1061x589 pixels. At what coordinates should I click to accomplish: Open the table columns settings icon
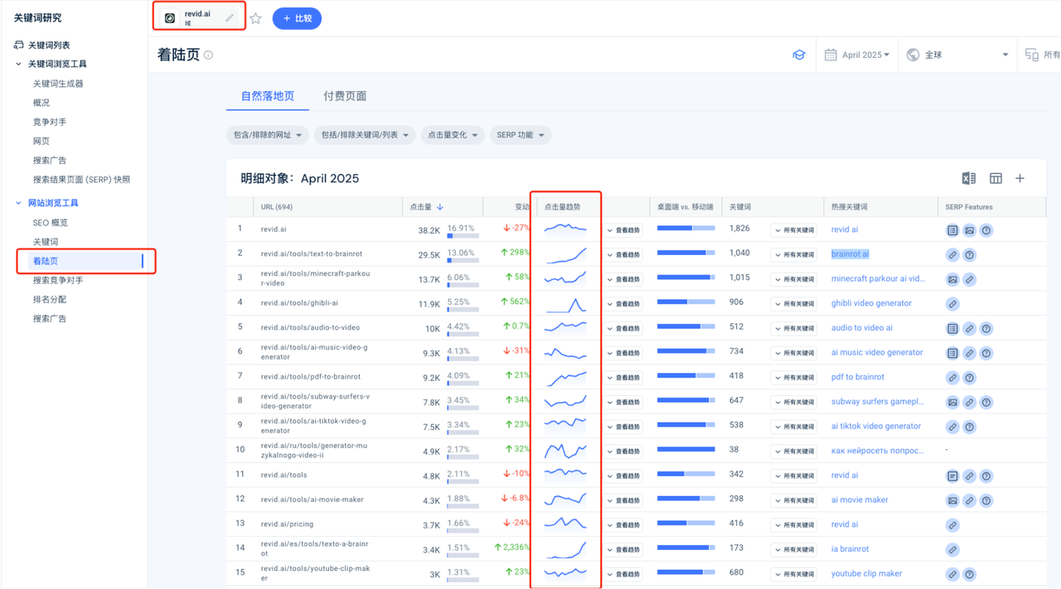996,178
